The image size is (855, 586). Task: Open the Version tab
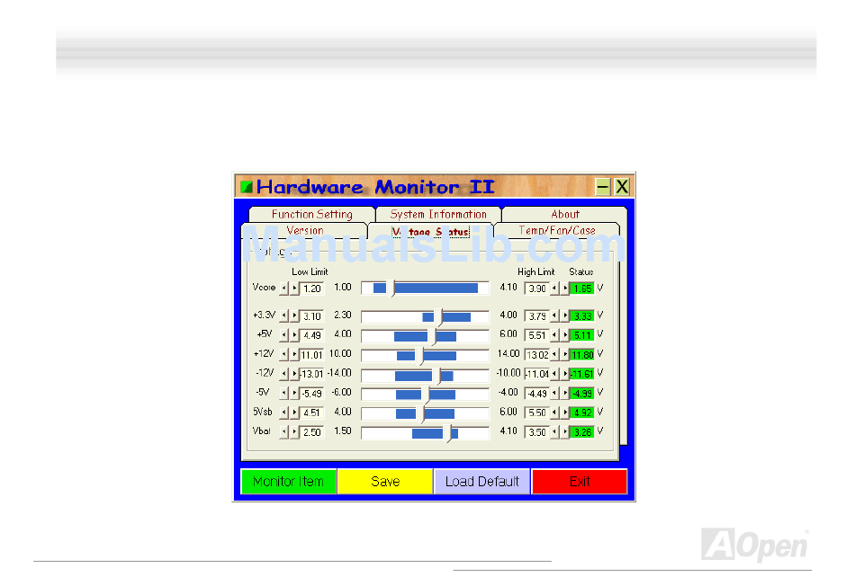pos(304,231)
